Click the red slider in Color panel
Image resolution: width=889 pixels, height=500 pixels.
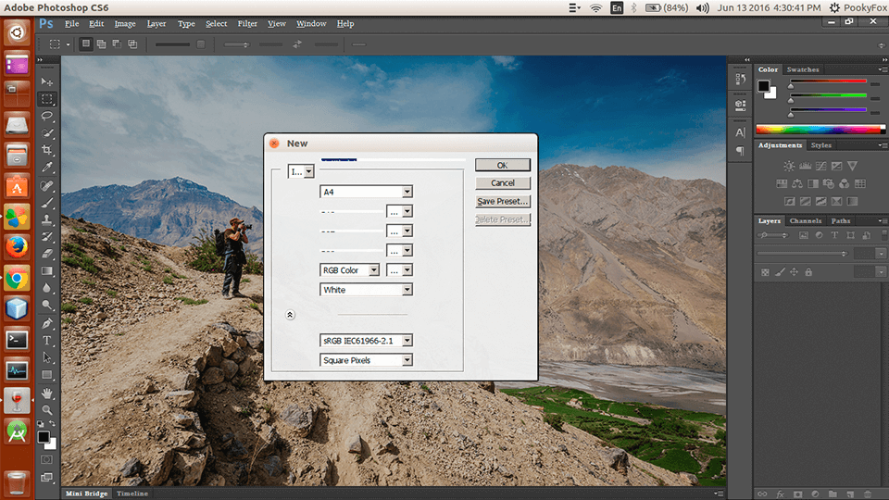click(x=828, y=81)
